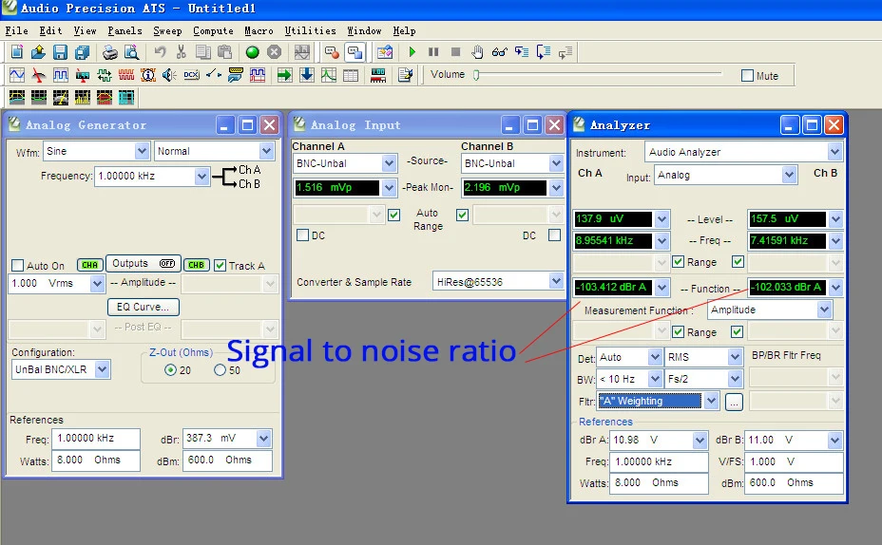Open the Panels menu

125,31
